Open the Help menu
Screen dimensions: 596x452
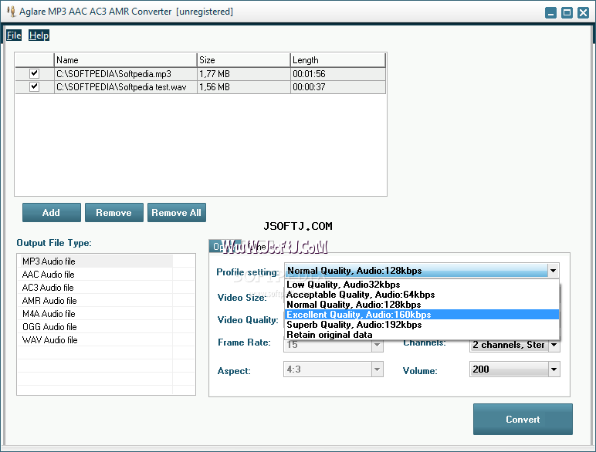(x=39, y=35)
